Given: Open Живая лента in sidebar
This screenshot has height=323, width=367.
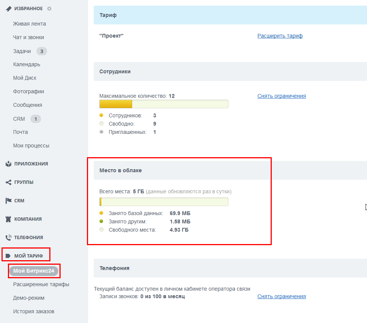Looking at the screenshot, I should 29,24.
